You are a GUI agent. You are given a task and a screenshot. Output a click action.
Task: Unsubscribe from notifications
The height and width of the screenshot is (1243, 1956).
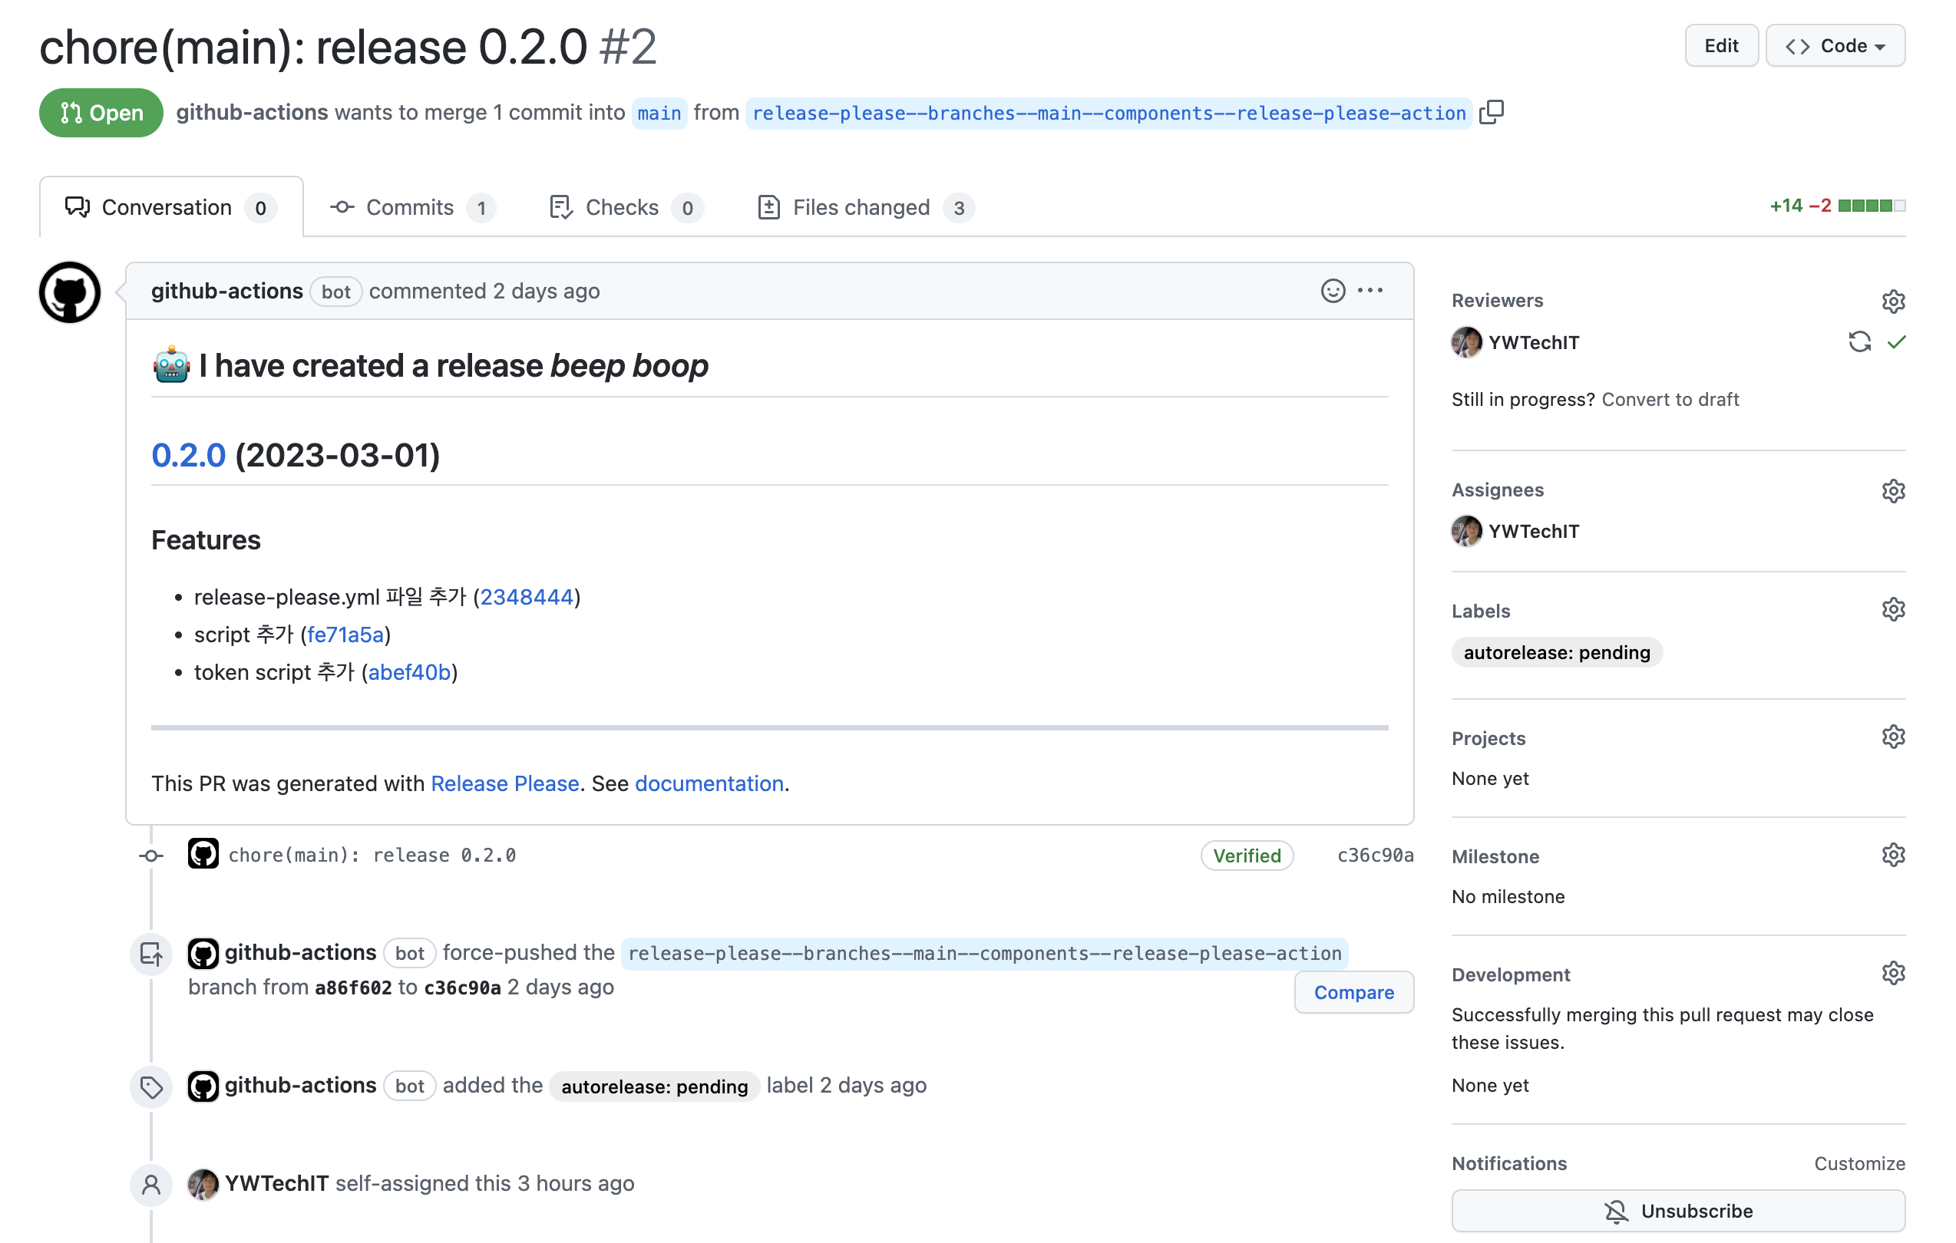click(x=1677, y=1211)
